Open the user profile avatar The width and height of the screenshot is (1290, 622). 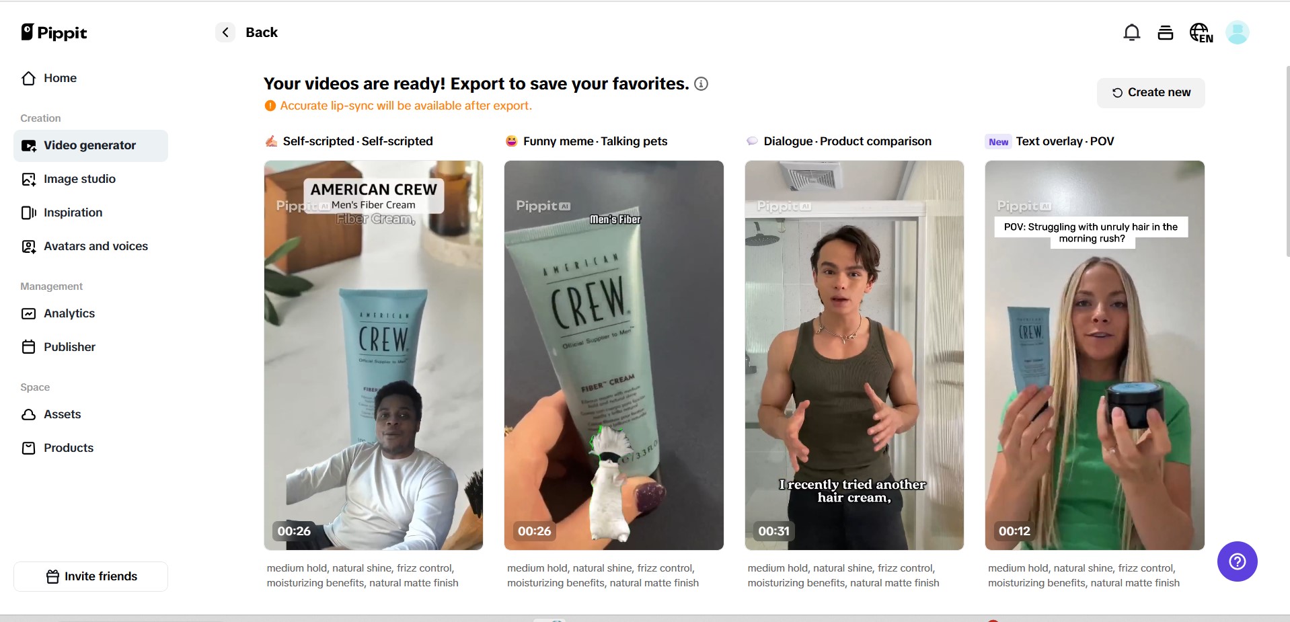tap(1238, 32)
